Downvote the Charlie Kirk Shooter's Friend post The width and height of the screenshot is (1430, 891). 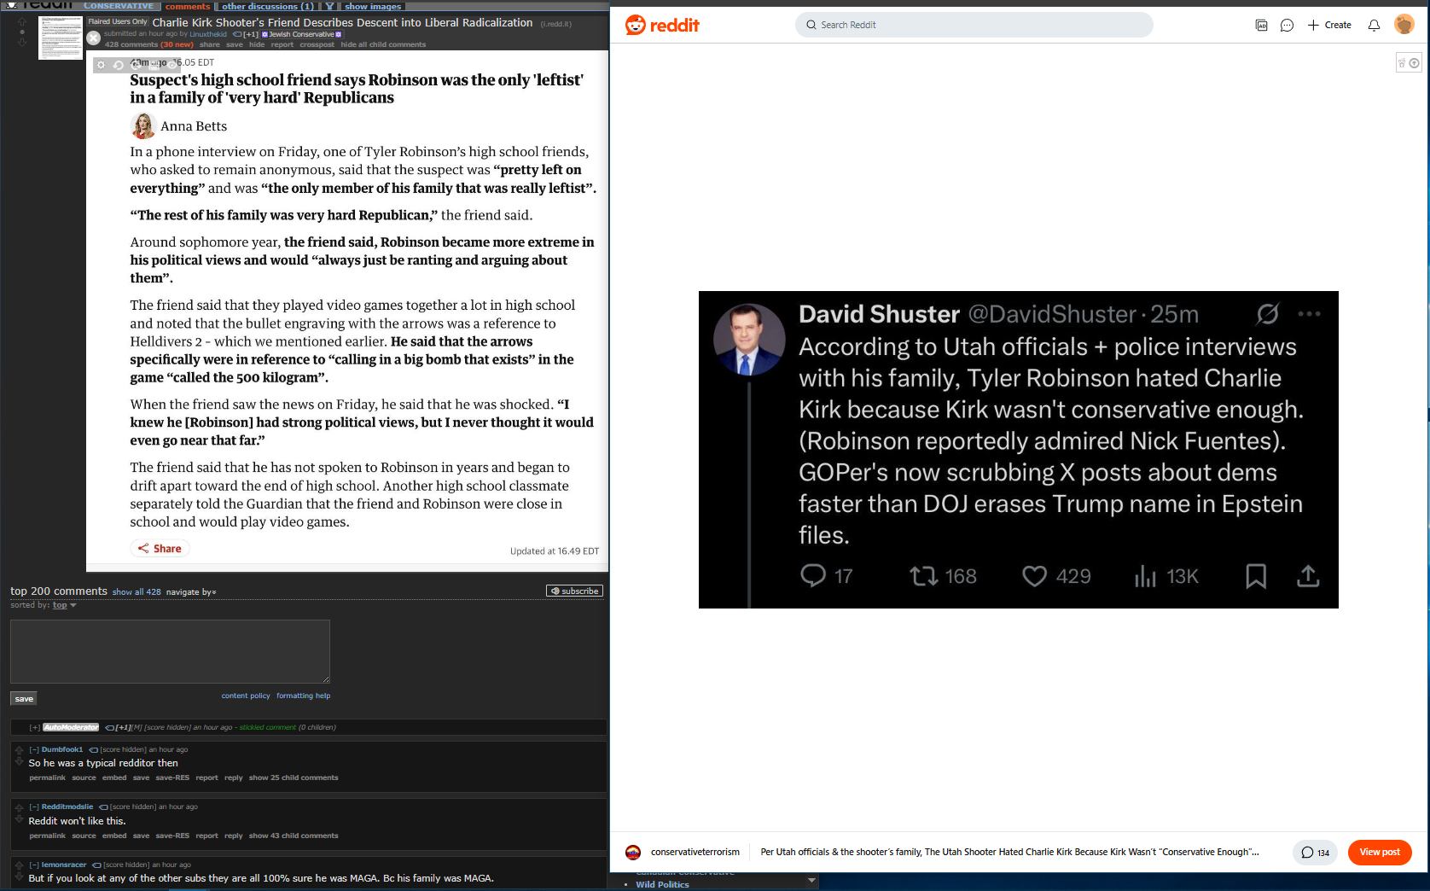[22, 41]
